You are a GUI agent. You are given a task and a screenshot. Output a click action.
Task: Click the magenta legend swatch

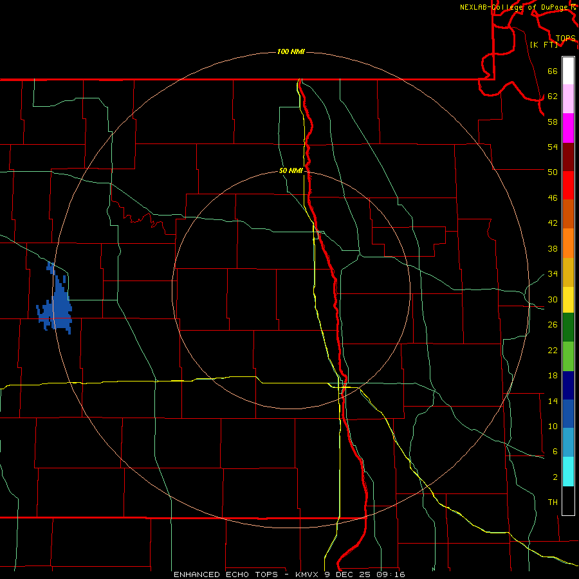click(x=568, y=128)
